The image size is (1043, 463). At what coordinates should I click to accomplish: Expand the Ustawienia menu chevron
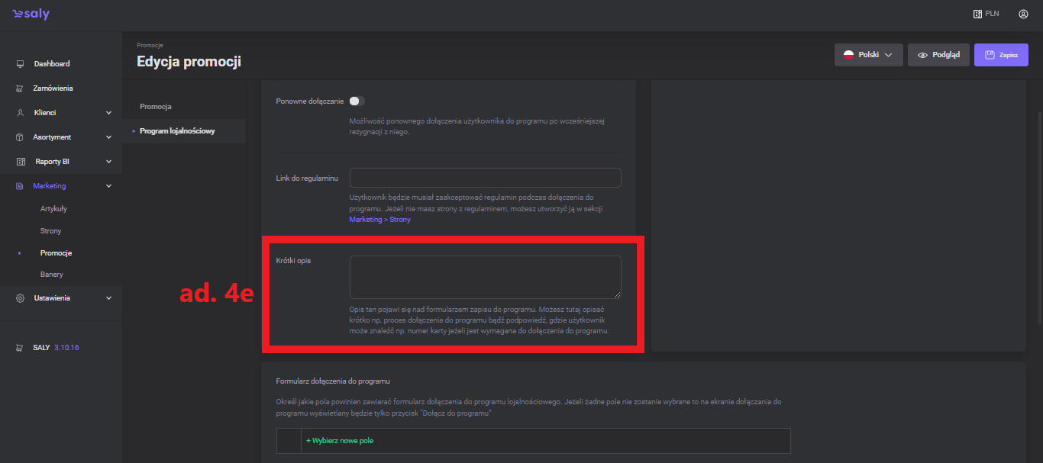[x=108, y=298]
